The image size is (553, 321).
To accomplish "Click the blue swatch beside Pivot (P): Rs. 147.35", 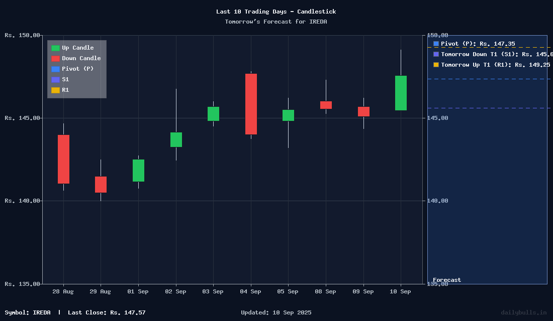I will click(436, 44).
